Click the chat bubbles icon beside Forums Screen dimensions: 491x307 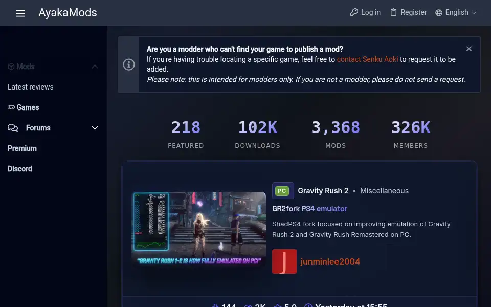13,128
